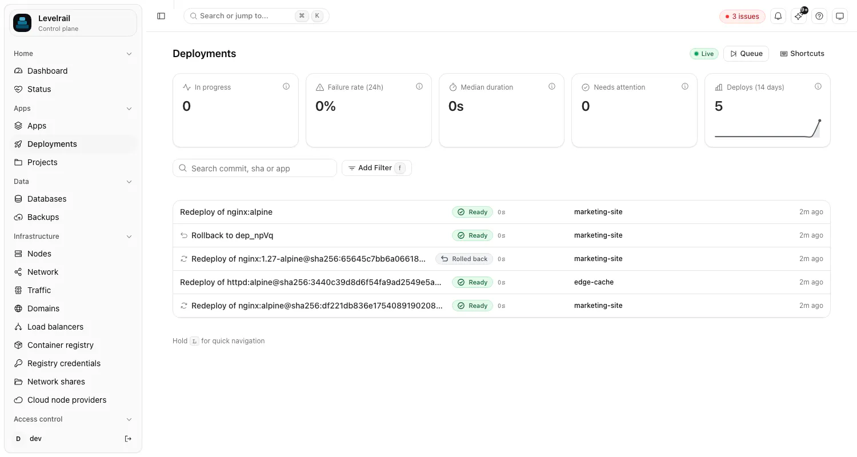Open the Levelrail control plane switcher
This screenshot has width=857, height=457.
(73, 23)
